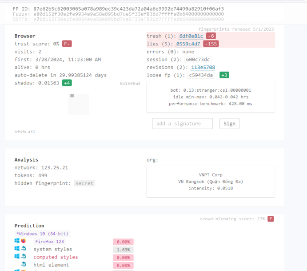307x271 pixels.
Task: Click the Diffs hash string
Action: [x=128, y=19]
